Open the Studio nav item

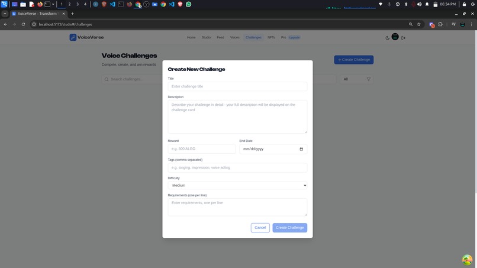point(206,37)
